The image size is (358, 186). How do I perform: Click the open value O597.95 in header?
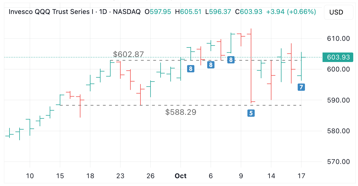click(x=157, y=12)
